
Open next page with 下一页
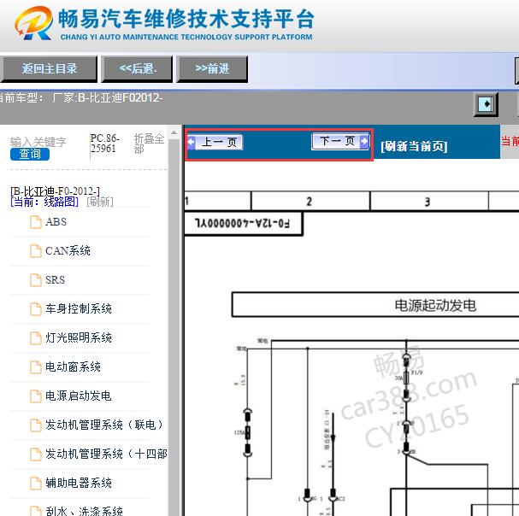[x=340, y=141]
